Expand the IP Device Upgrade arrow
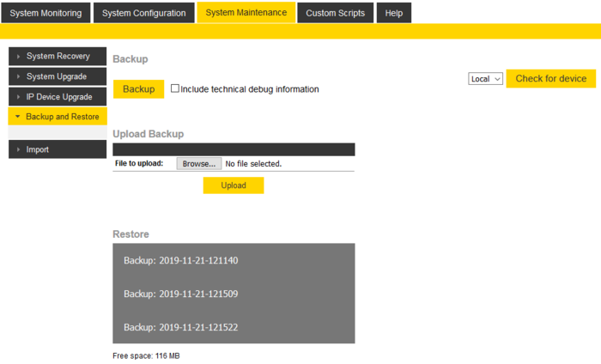This screenshot has height=364, width=601. click(x=18, y=97)
